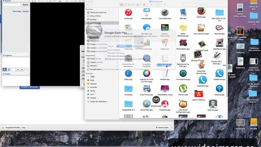Open YateServer.app icon
The image size is (261, 147).
coord(219,73)
